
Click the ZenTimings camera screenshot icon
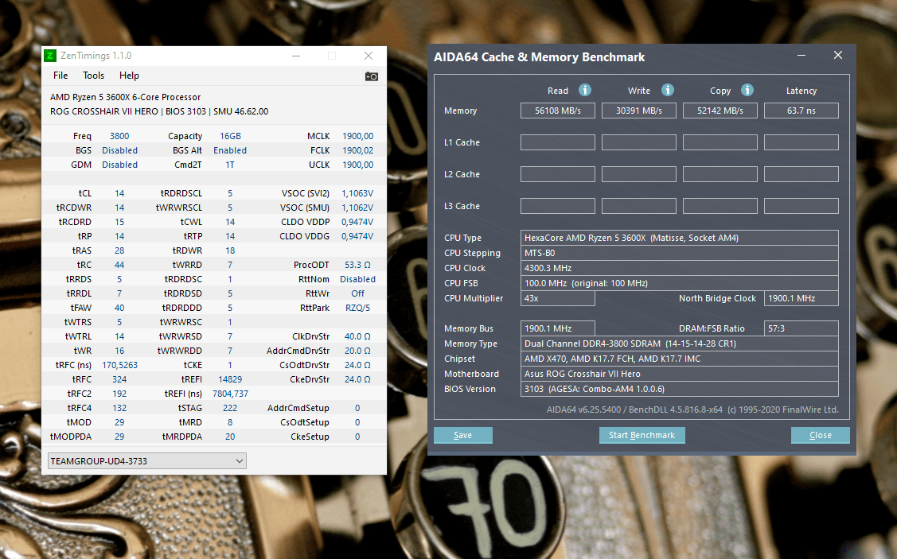coord(371,76)
